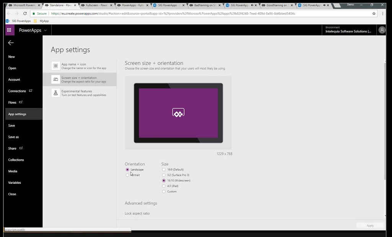This screenshot has width=392, height=237.
Task: Open the Screen size + orientation section
Action: [80, 80]
